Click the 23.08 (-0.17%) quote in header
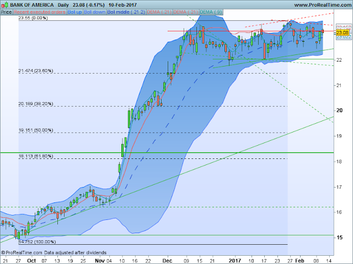Screen dimensions: 353x264 point(88,5)
